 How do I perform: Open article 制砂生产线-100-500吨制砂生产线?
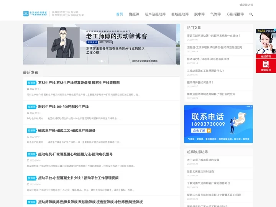pos(63,107)
